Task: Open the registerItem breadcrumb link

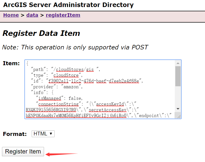Action: click(63, 15)
